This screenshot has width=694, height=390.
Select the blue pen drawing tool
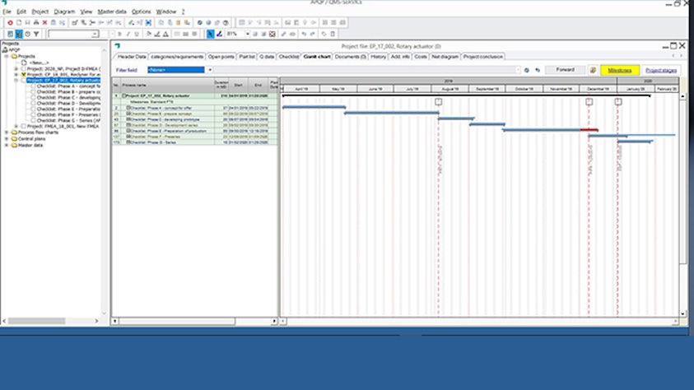click(x=219, y=34)
